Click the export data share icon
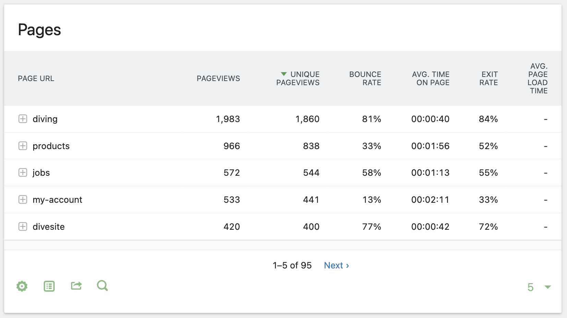Viewport: 567px width, 318px height. [76, 286]
